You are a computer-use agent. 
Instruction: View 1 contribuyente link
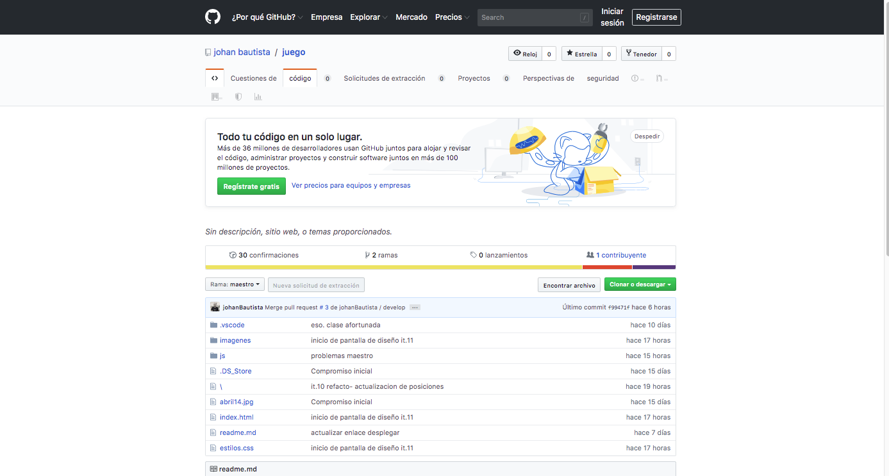pyautogui.click(x=617, y=255)
